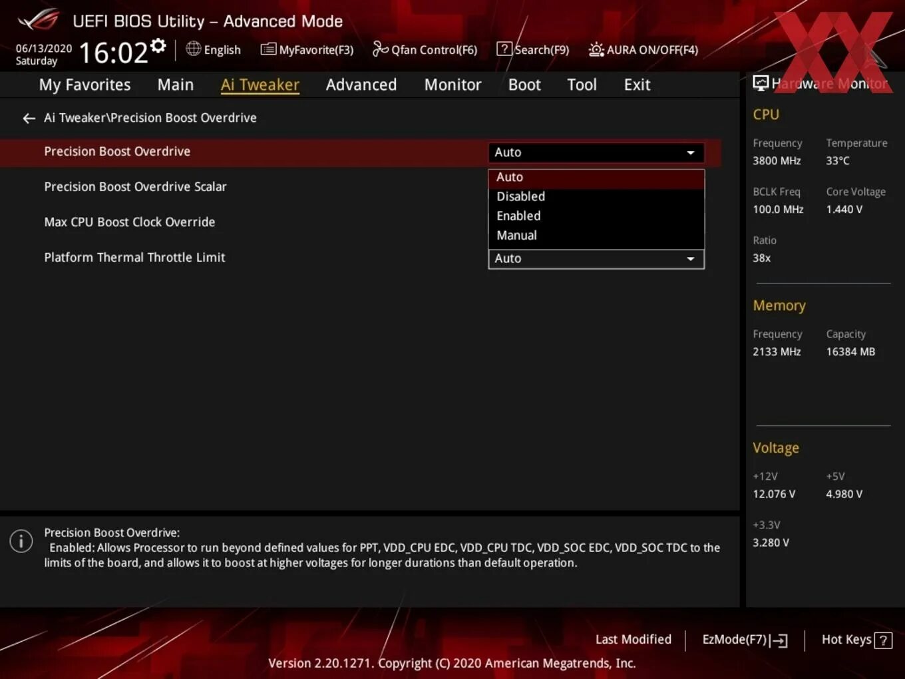Toggle the AURA ON/OFF(F4) light icon
This screenshot has width=905, height=679.
(596, 49)
